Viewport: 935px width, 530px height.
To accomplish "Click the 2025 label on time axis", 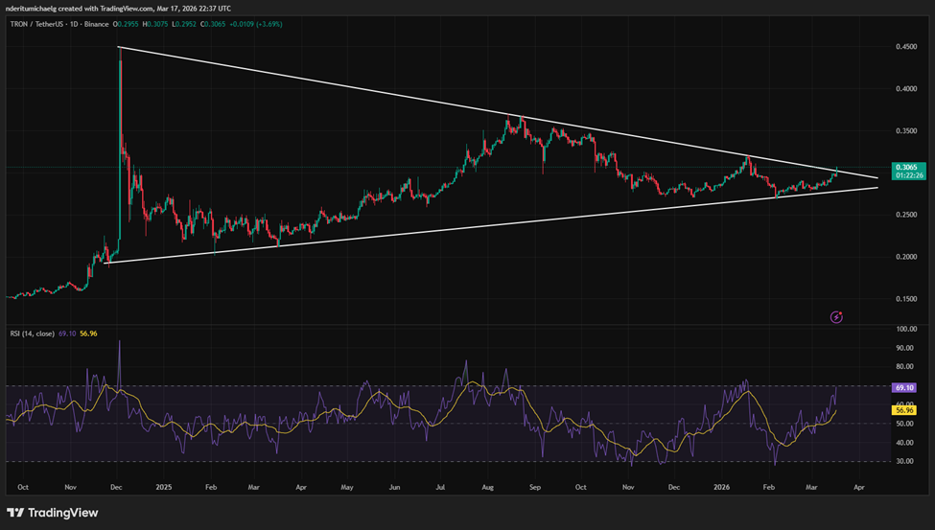I will (166, 486).
